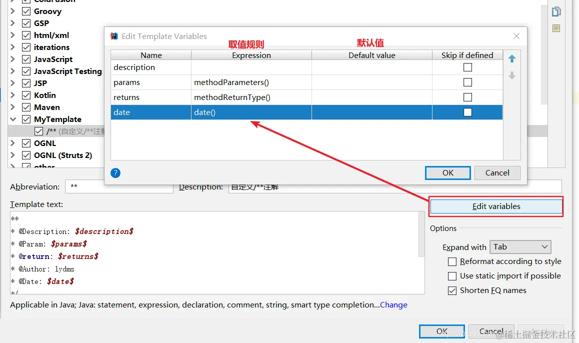The height and width of the screenshot is (343, 579).
Task: Click the yellow note icon below copy icon
Action: click(556, 28)
